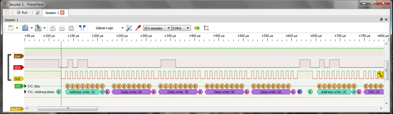
Task: Expand the new view dropdown arrow
Action: tap(17, 28)
